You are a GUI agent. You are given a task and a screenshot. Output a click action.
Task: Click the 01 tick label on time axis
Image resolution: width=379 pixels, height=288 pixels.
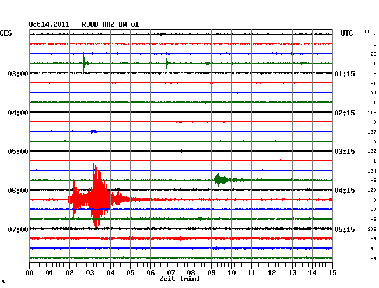click(50, 272)
